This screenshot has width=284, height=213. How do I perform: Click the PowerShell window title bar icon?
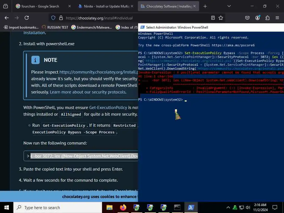143,27
